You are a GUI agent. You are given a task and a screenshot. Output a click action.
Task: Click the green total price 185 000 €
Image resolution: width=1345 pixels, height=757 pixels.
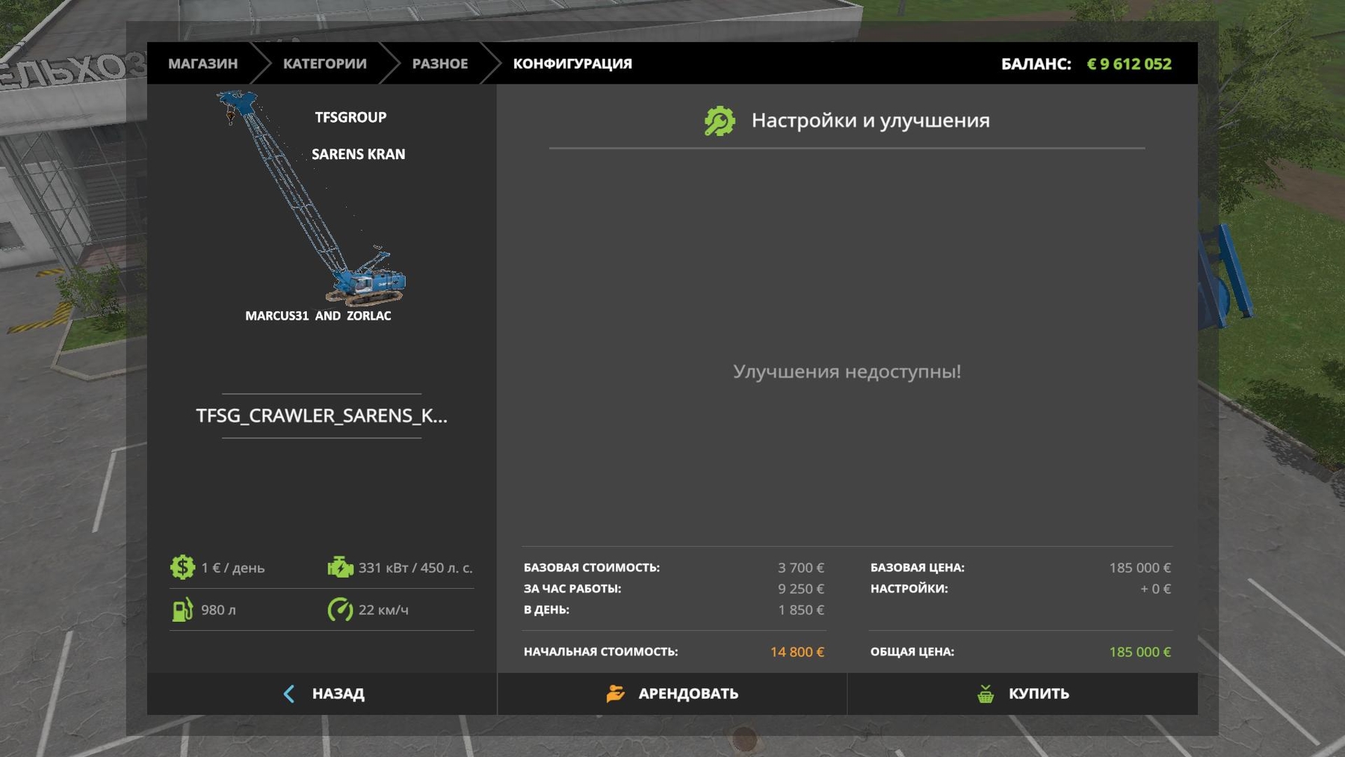pyautogui.click(x=1140, y=652)
